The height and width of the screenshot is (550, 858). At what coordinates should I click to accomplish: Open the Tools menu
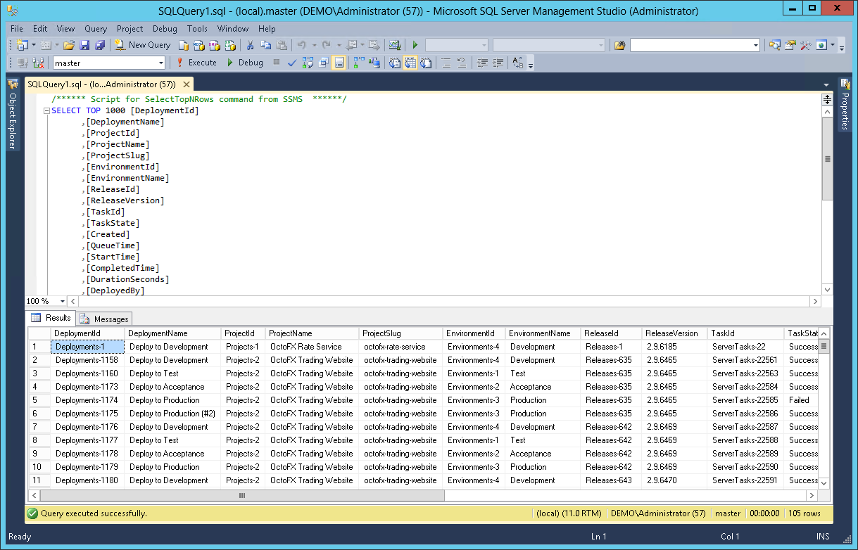[x=197, y=29]
